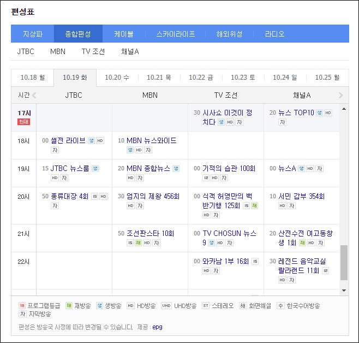Click the scrollbar down arrow

tap(344, 291)
